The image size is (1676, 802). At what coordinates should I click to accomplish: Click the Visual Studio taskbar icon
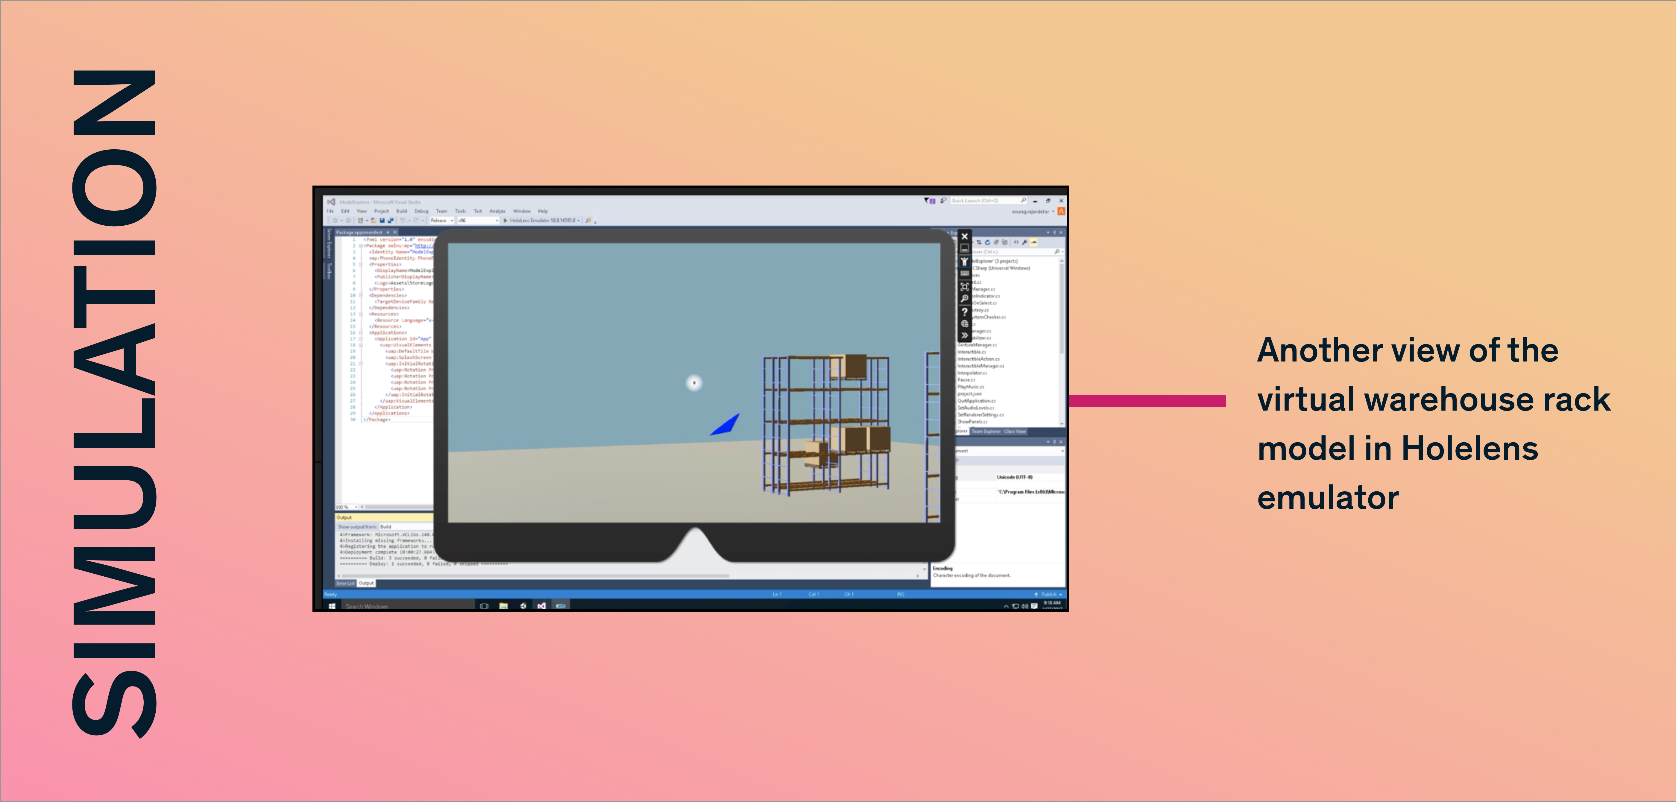(541, 606)
